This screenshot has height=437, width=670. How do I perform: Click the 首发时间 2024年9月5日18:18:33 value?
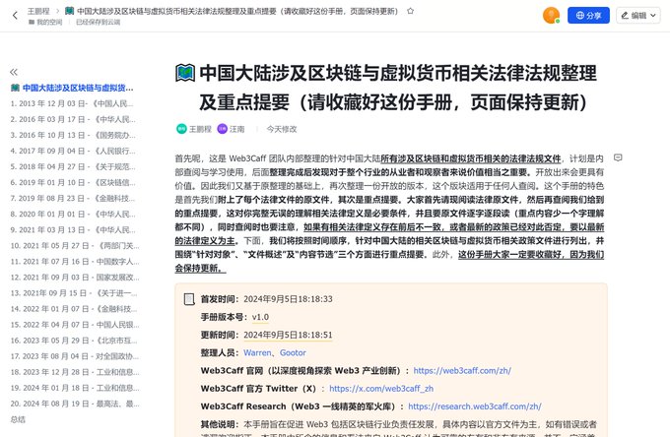coord(288,299)
